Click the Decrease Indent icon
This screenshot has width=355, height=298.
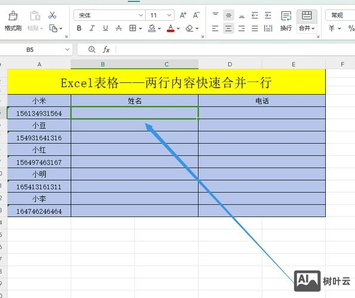tap(255, 15)
